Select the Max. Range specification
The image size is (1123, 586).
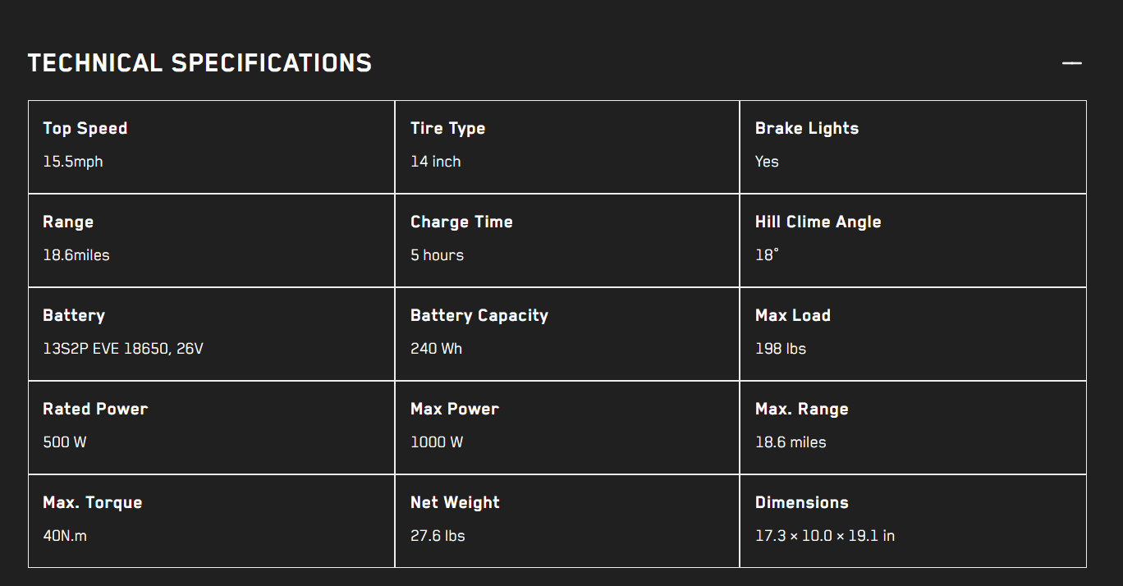pyautogui.click(x=801, y=409)
